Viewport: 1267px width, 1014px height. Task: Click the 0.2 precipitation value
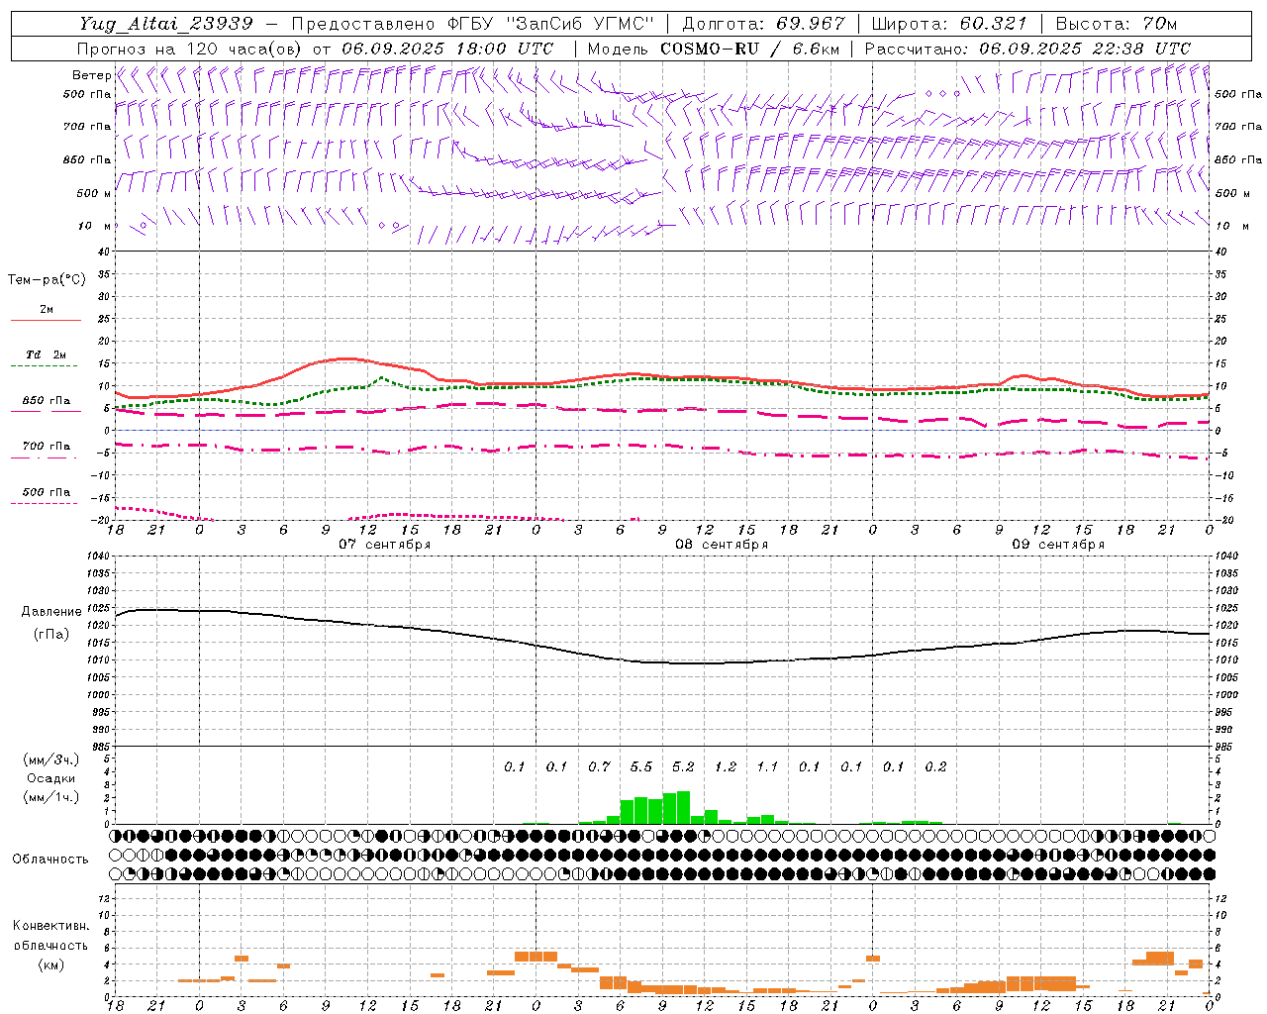point(935,767)
